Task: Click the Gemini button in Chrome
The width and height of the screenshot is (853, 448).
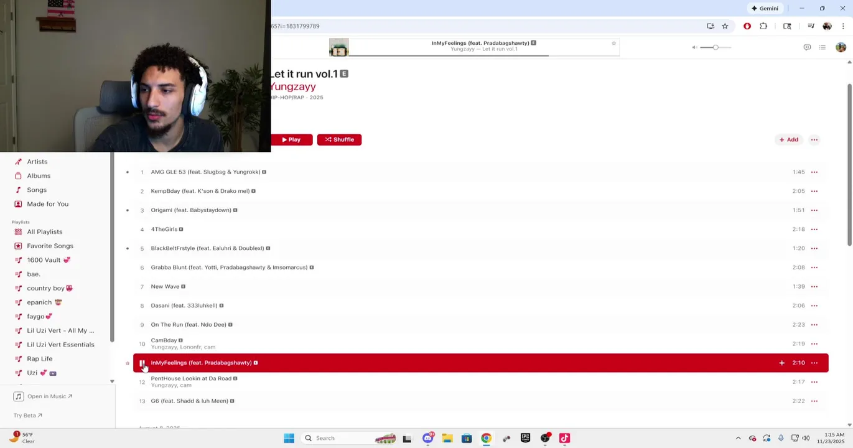Action: pyautogui.click(x=765, y=8)
